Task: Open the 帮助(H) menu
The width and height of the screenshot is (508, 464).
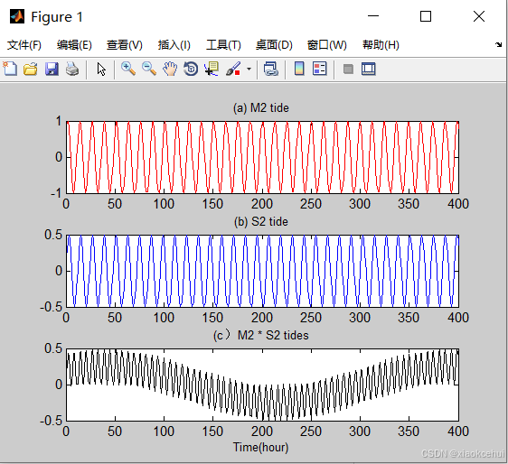Action: [381, 44]
